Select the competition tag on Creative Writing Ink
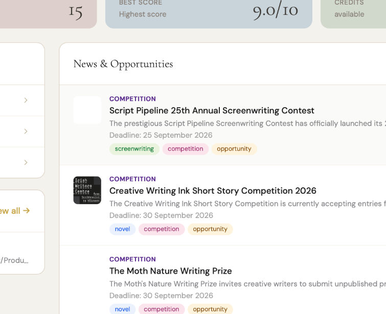This screenshot has height=314, width=386. pyautogui.click(x=162, y=229)
